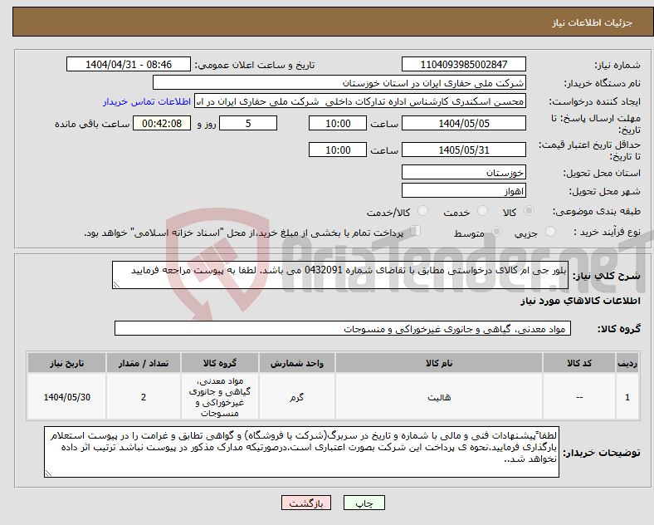Click the row number cell 1

[x=627, y=397]
